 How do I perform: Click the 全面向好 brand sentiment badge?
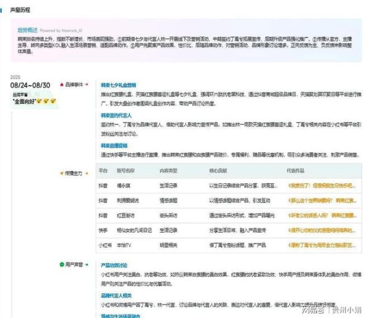pyautogui.click(x=34, y=100)
